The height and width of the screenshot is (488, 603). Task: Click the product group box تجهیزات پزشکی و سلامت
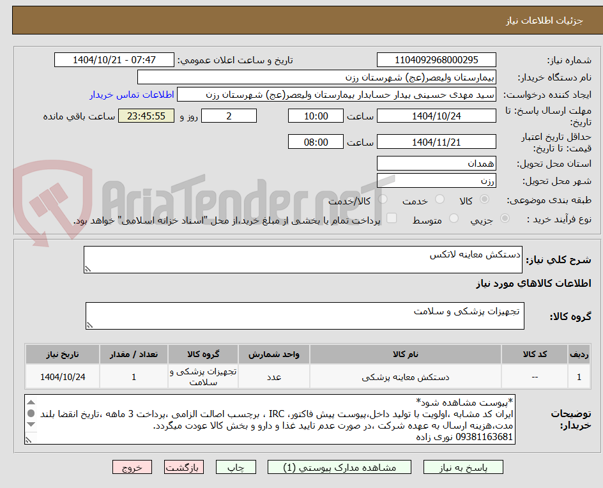coord(305,316)
